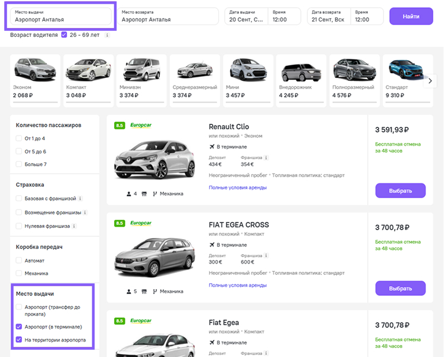Select the Компакт car category
Image resolution: width=444 pixels, height=357 pixels.
click(x=89, y=81)
